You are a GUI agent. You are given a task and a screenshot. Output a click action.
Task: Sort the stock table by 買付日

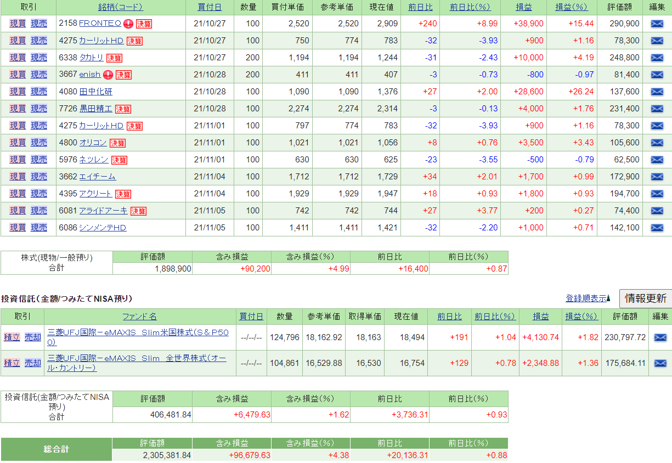[x=210, y=7]
